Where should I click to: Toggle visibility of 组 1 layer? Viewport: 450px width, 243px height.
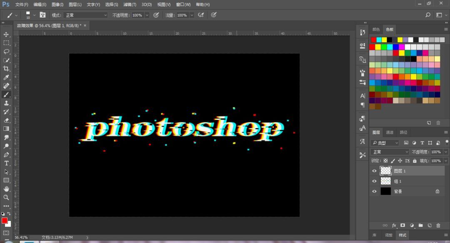374,181
